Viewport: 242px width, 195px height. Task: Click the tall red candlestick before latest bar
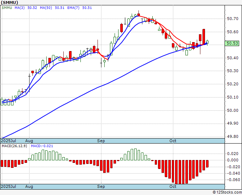(204, 37)
